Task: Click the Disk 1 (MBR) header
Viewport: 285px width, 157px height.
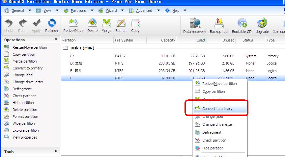Action: [82, 48]
